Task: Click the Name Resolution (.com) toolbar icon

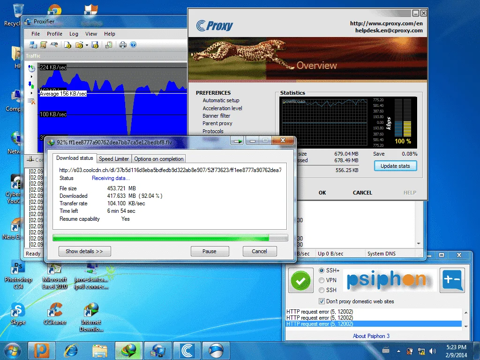Action: (54, 45)
